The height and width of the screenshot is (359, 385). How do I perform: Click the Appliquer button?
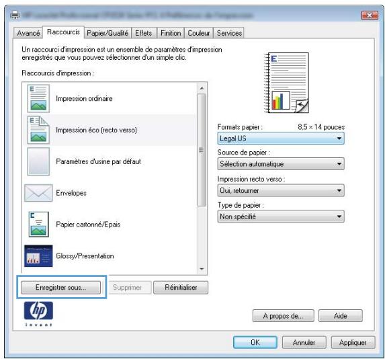click(353, 342)
